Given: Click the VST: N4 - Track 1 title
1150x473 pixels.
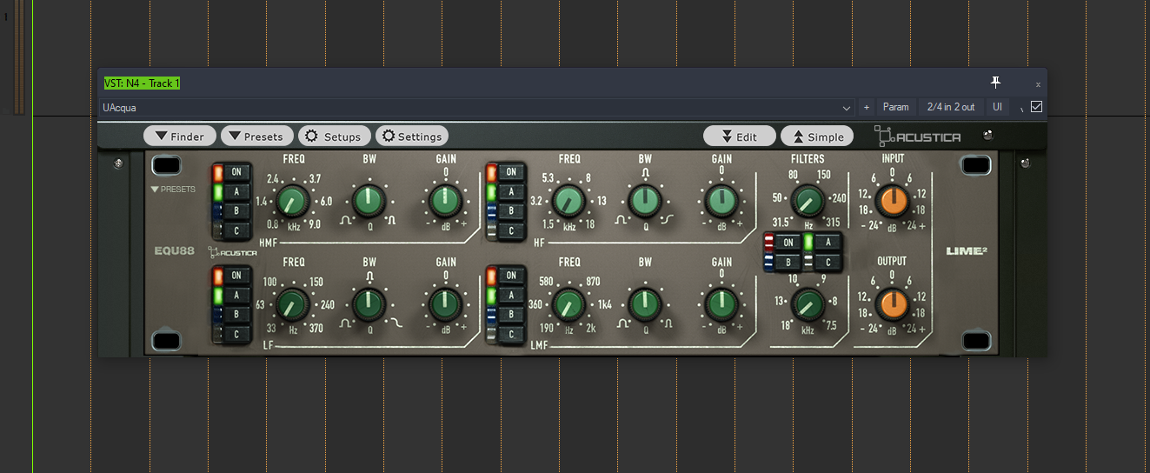Looking at the screenshot, I should pyautogui.click(x=142, y=83).
